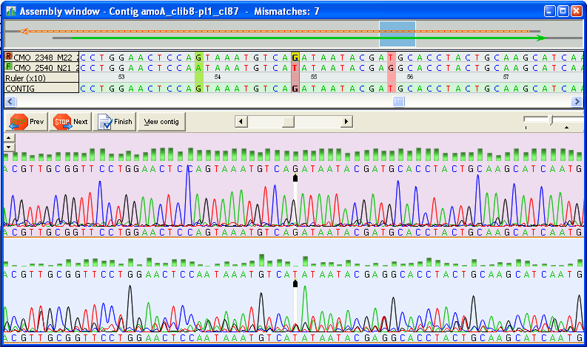Click highlighted yellow G mismatch in CMO 2348 row
Image resolution: width=587 pixels, height=347 pixels.
click(295, 58)
